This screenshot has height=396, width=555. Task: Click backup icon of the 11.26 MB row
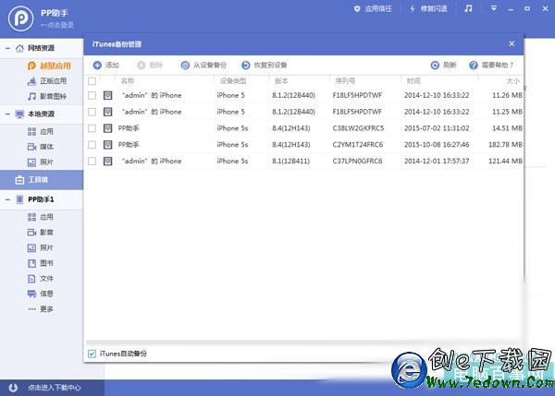[107, 95]
